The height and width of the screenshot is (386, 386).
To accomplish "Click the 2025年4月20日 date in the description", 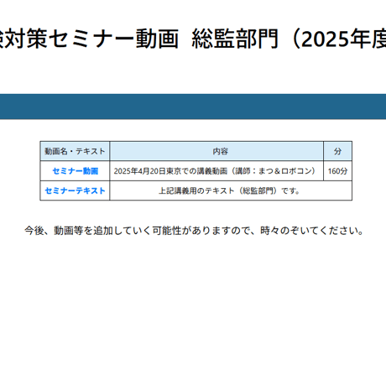I will coord(140,171).
